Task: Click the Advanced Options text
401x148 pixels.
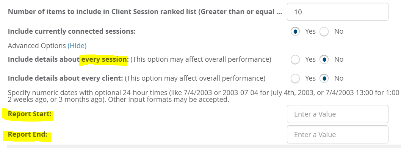Action: point(37,46)
